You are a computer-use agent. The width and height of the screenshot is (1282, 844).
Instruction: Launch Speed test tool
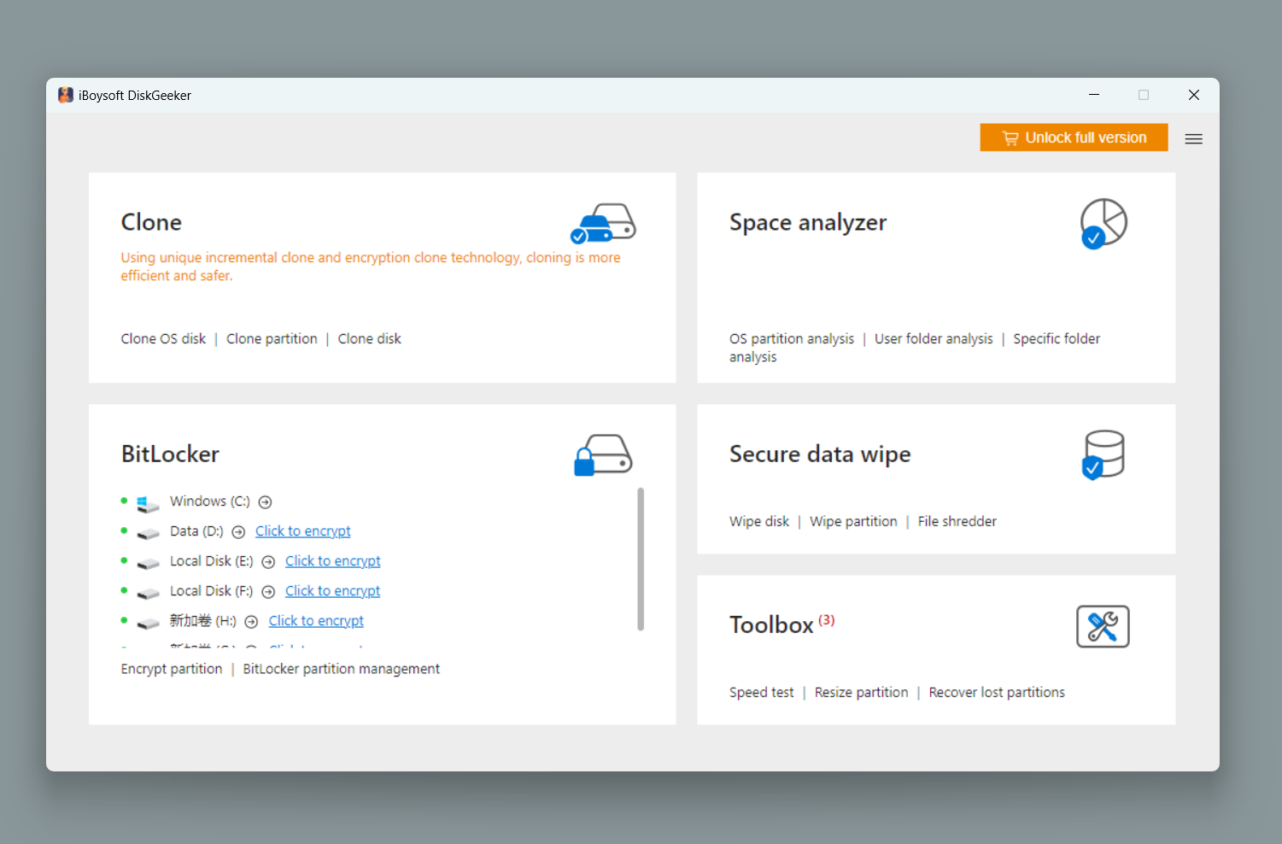762,693
